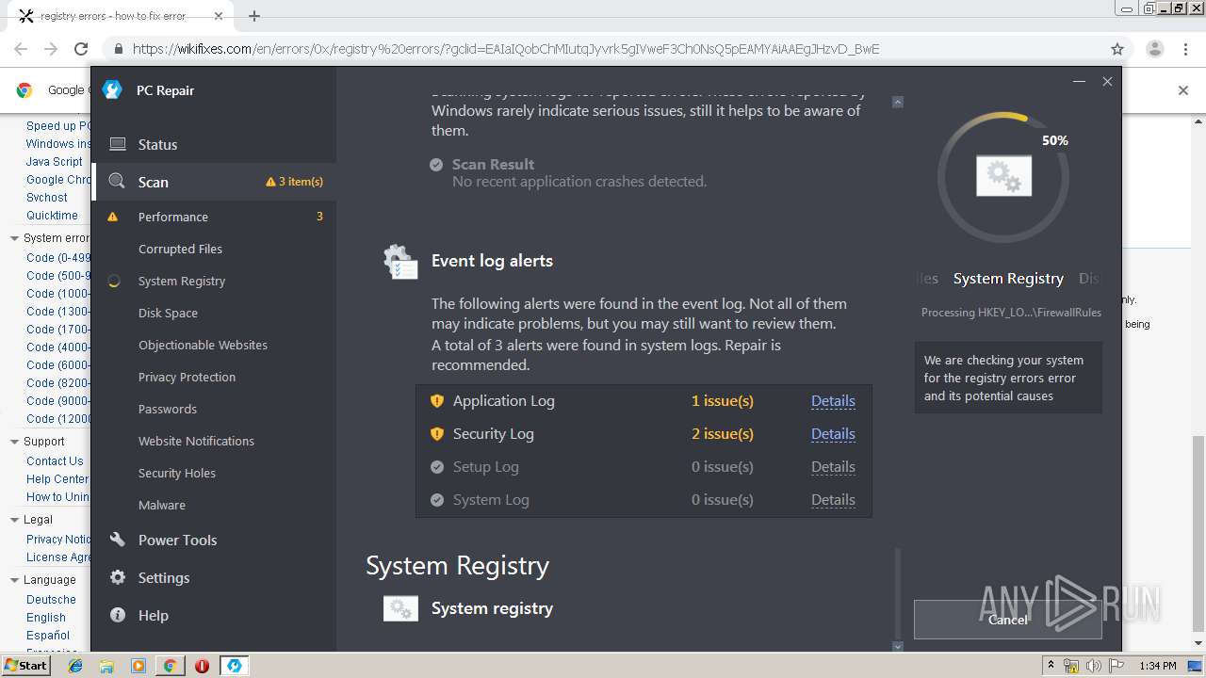Click the scan results scrollbar down arrow
Screen dimensions: 1206x678
(897, 646)
